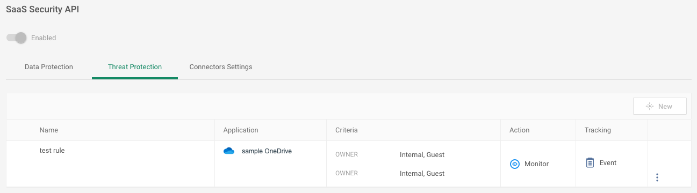
Task: Toggle the Enabled switch off
Action: [16, 38]
